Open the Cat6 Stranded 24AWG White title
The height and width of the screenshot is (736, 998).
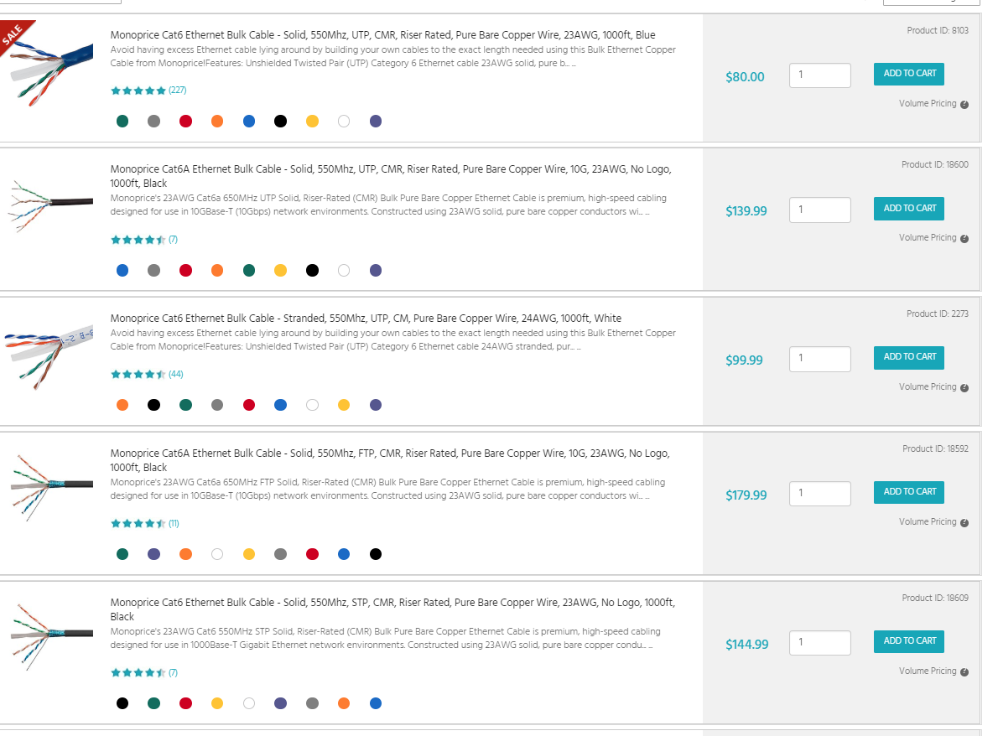point(366,318)
